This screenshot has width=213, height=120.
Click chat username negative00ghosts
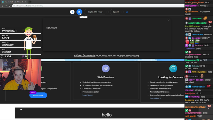tap(197, 23)
